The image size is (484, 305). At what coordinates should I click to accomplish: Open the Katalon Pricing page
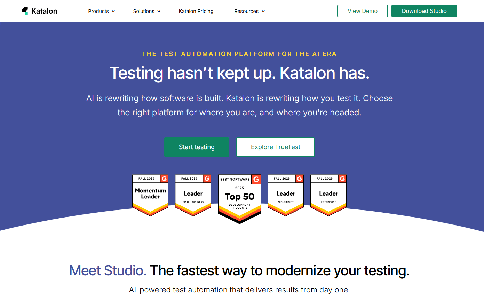click(x=196, y=11)
